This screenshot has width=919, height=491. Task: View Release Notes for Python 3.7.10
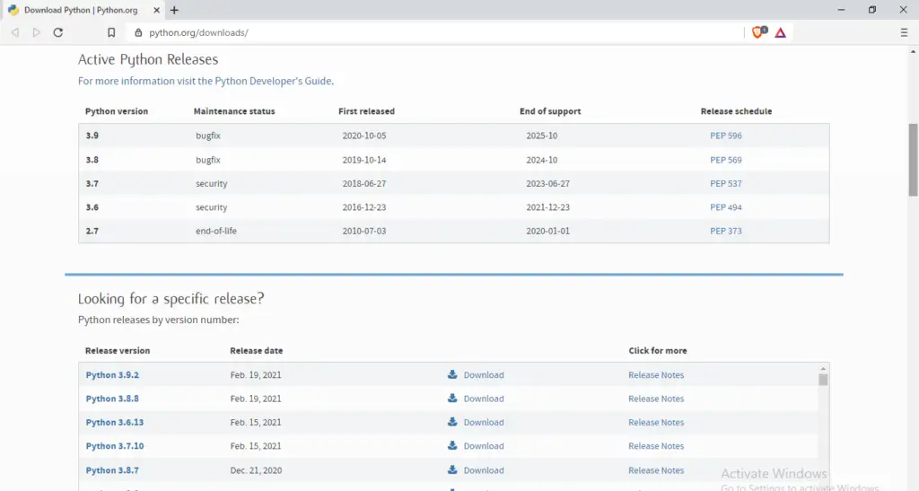[655, 446]
